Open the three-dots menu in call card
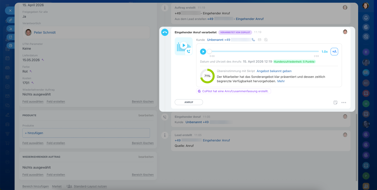 (343, 103)
